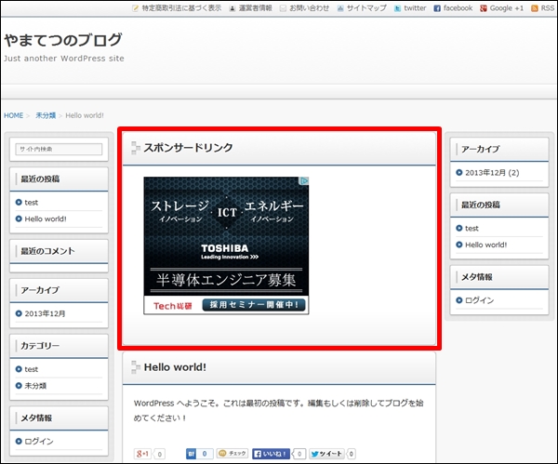
Task: Open the twitter link in top bar
Action: pos(415,7)
